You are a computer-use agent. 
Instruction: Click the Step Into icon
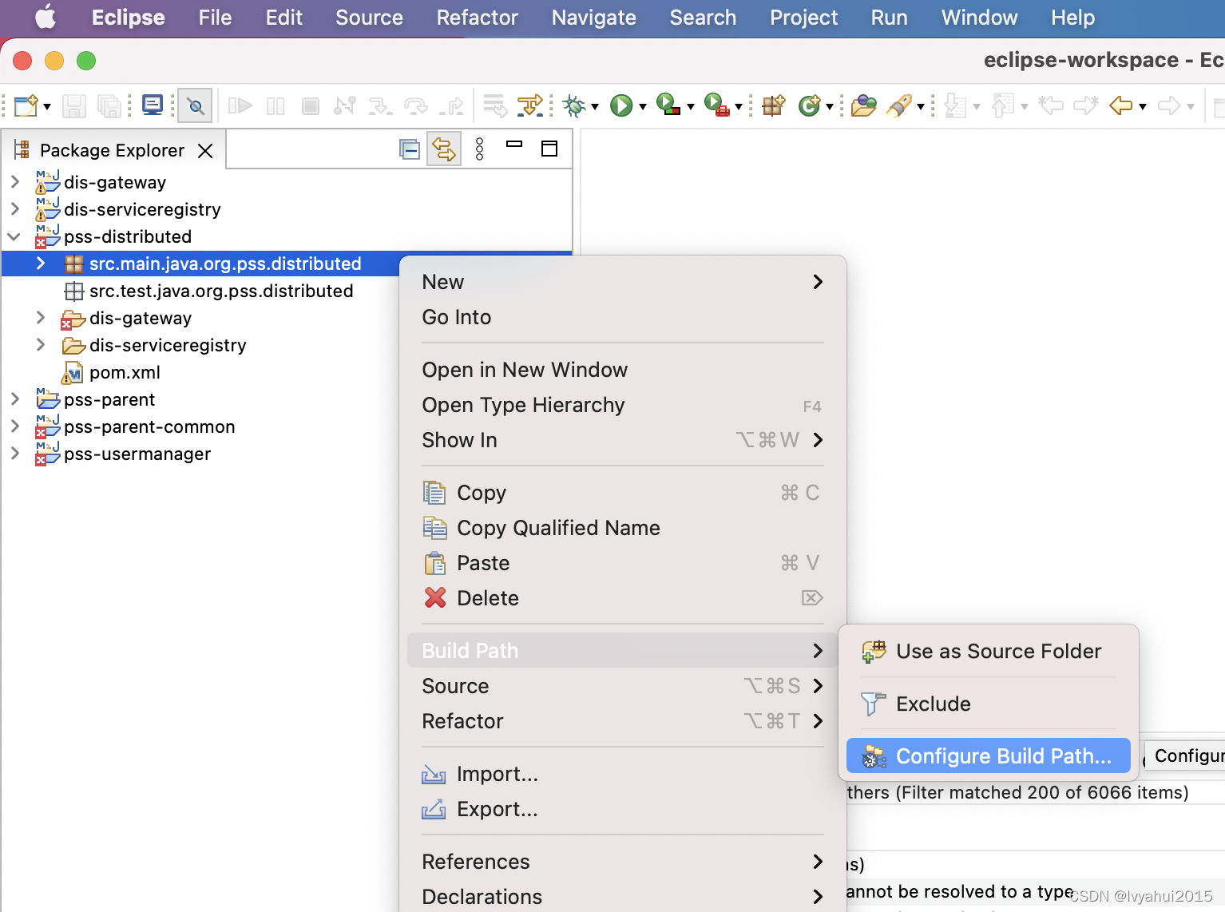380,105
